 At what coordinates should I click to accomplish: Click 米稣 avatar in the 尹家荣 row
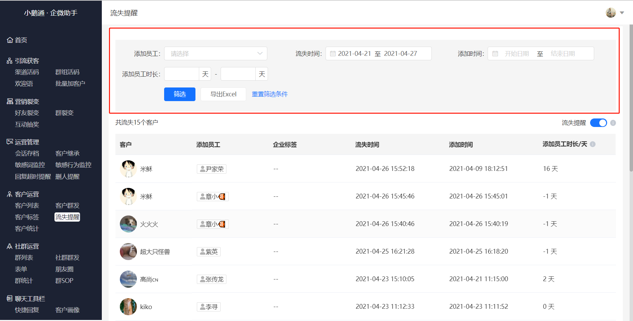pyautogui.click(x=128, y=169)
